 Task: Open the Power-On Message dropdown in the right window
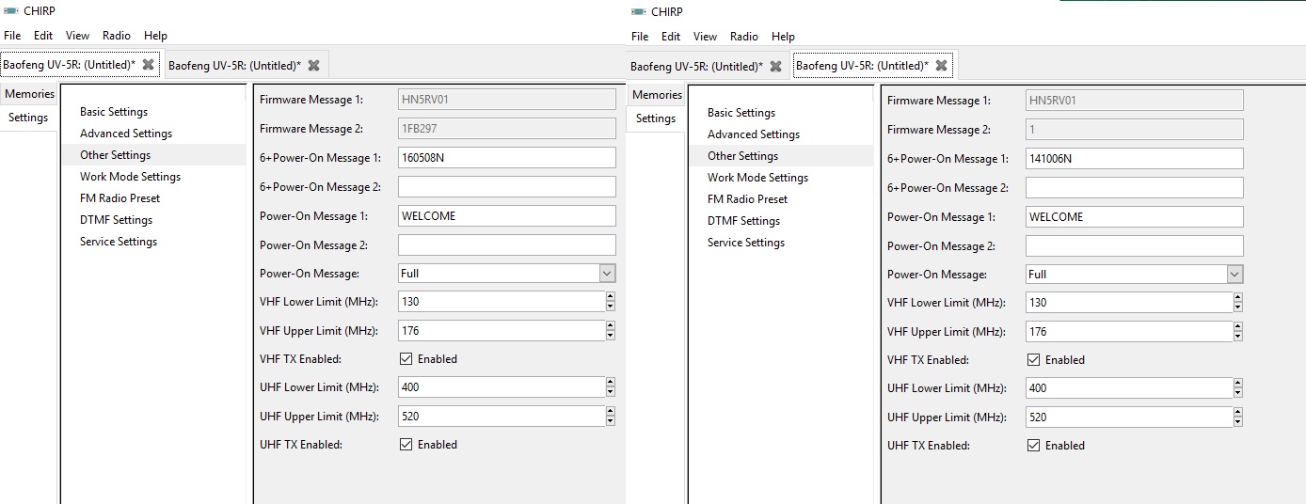click(x=1234, y=275)
